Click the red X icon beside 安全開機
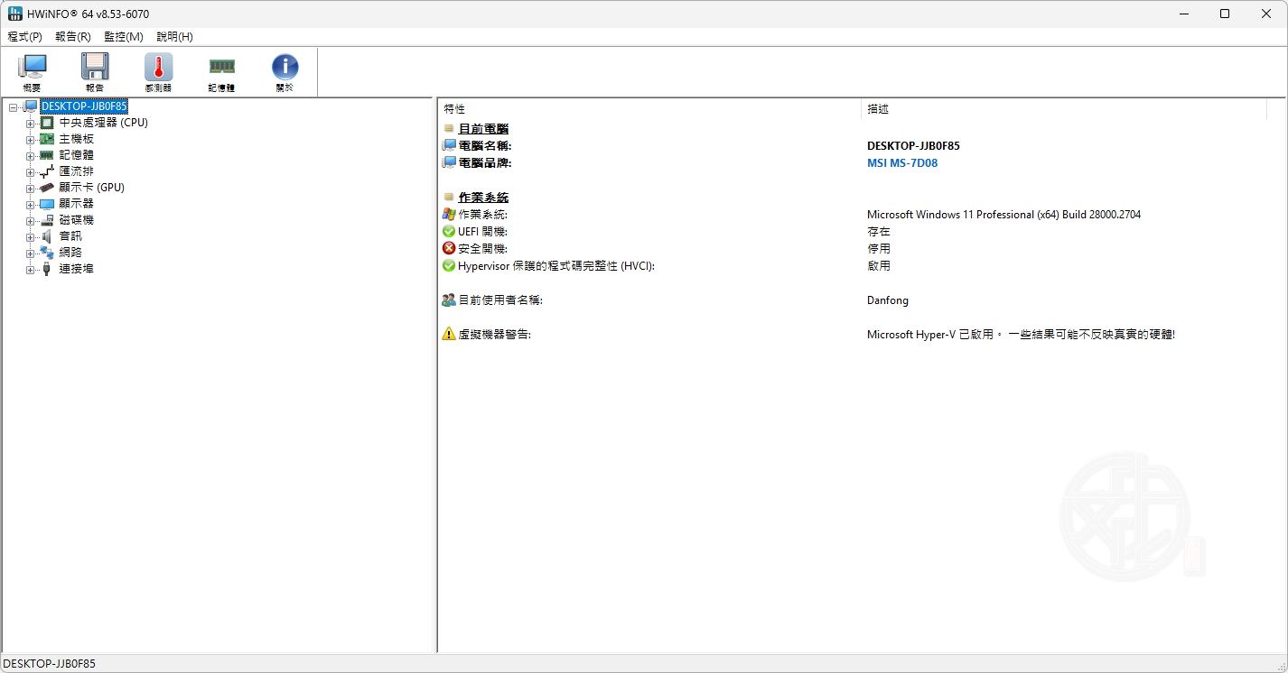 [449, 248]
